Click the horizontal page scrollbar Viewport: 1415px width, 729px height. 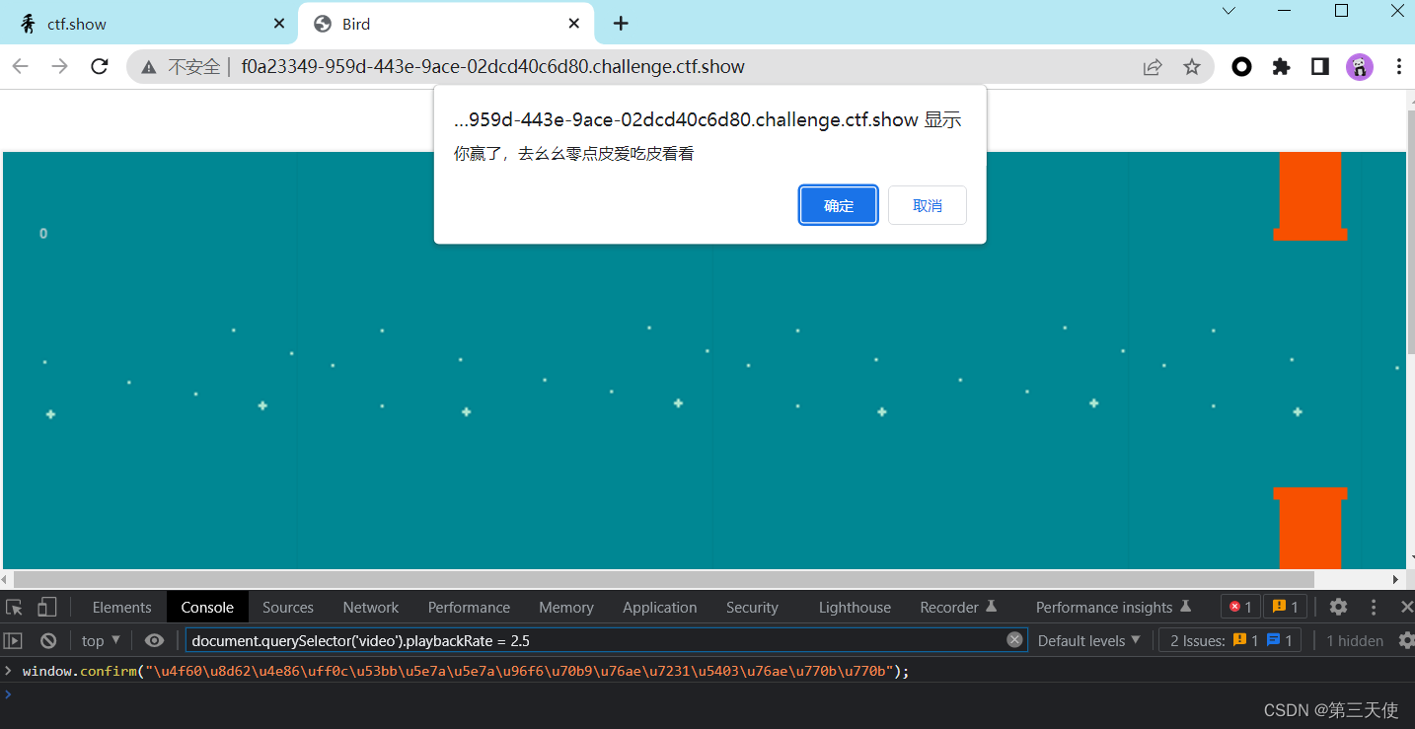coord(664,579)
